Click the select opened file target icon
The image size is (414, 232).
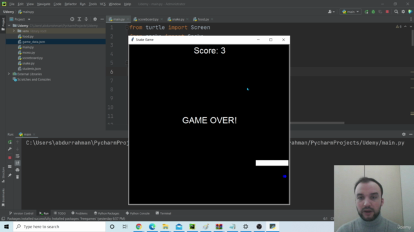(x=72, y=19)
